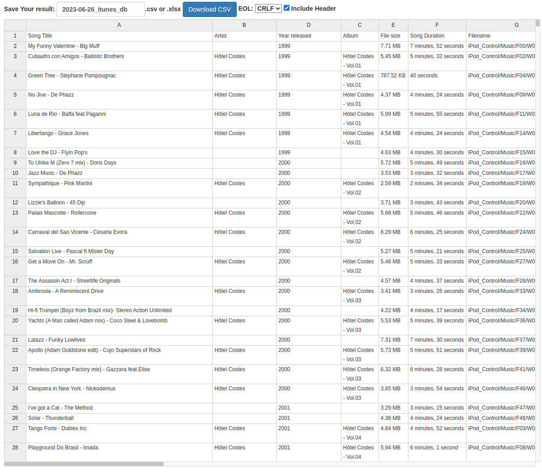
Task: Select 'Playground Do Brasil - Imada' cell
Action: pyautogui.click(x=119, y=453)
